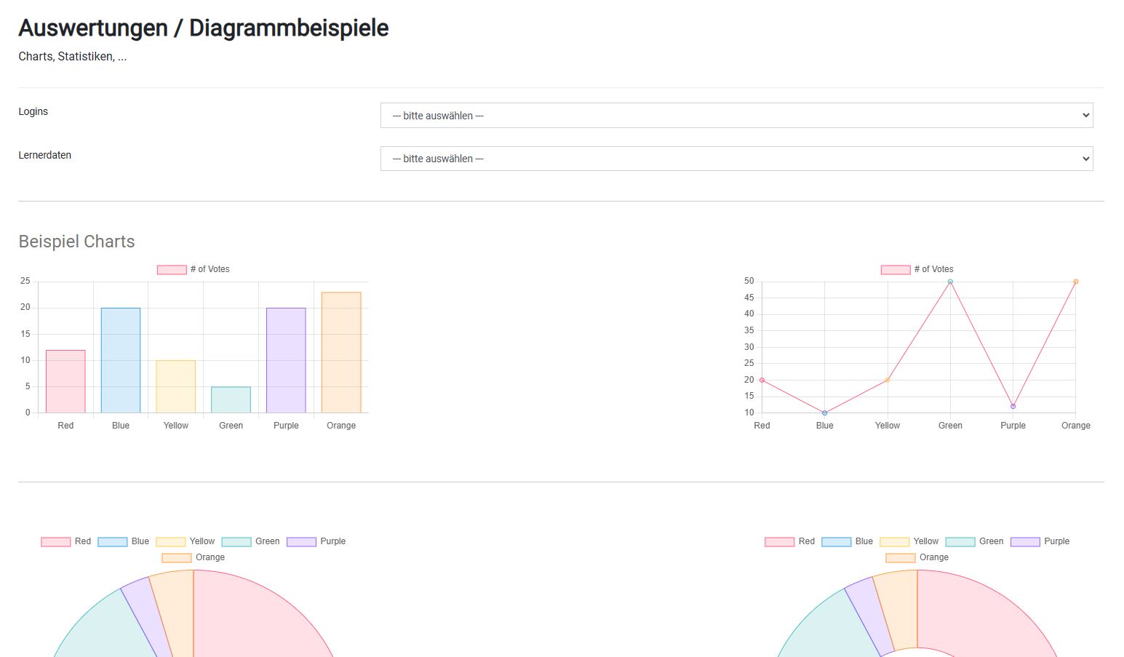This screenshot has width=1124, height=657.
Task: Click the Green bar in bar chart
Action: pos(231,399)
